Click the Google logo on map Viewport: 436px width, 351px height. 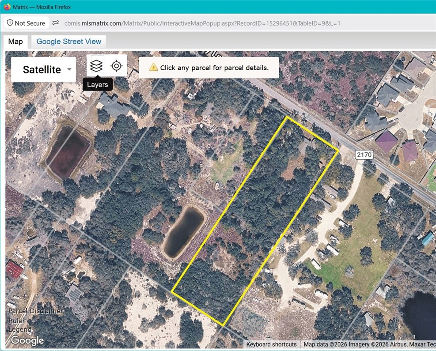(x=27, y=340)
